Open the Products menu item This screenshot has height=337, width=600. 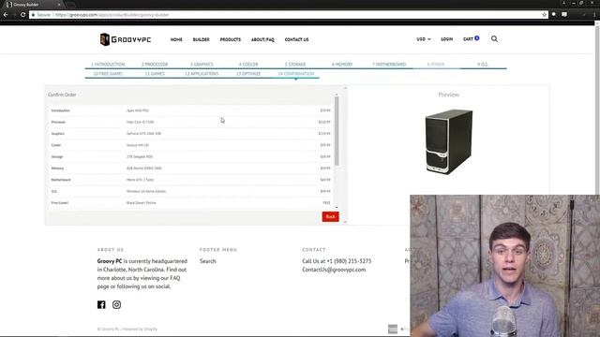tap(231, 39)
